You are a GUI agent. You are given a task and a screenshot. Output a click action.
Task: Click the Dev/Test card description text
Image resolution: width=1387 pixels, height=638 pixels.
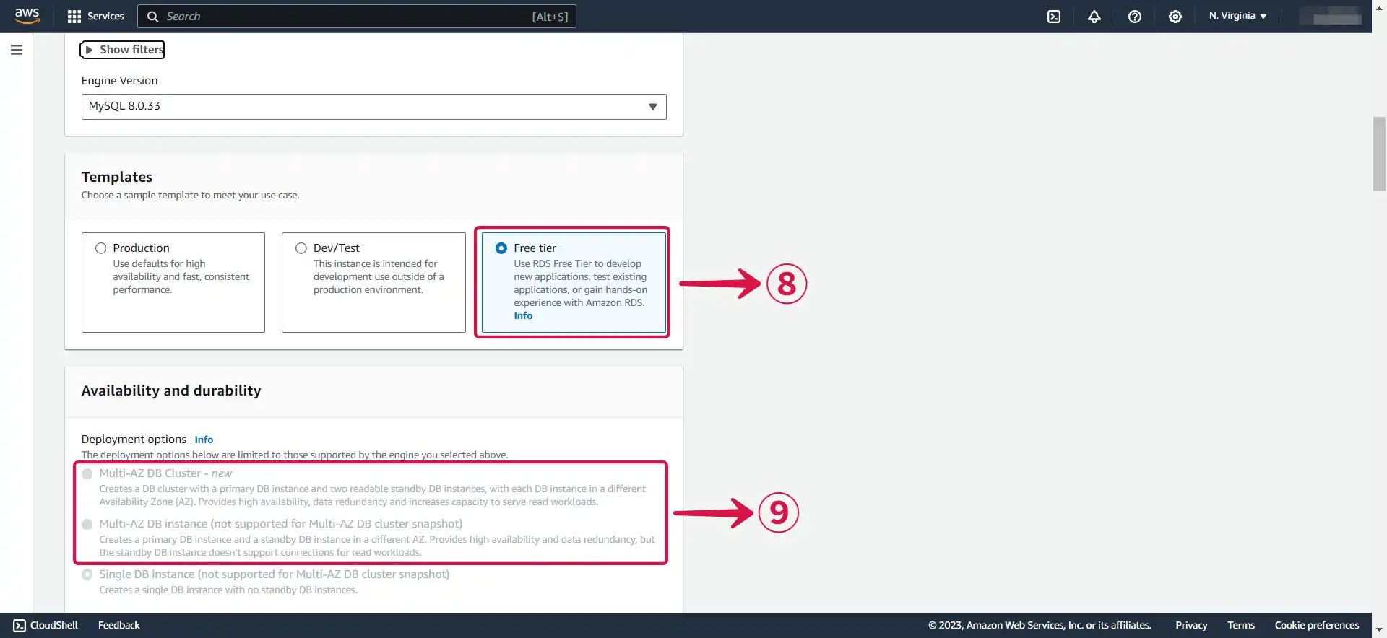379,277
